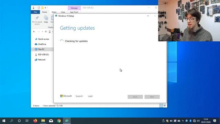Click Pin to Quick access in ribbon

[x=37, y=21]
